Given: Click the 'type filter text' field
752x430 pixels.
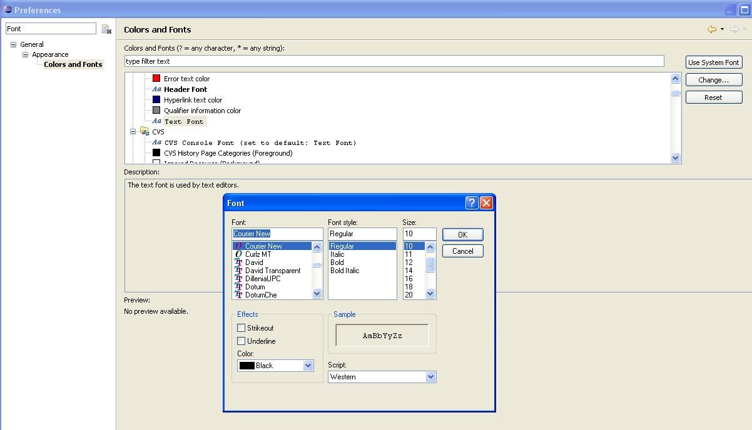Looking at the screenshot, I should tap(394, 61).
